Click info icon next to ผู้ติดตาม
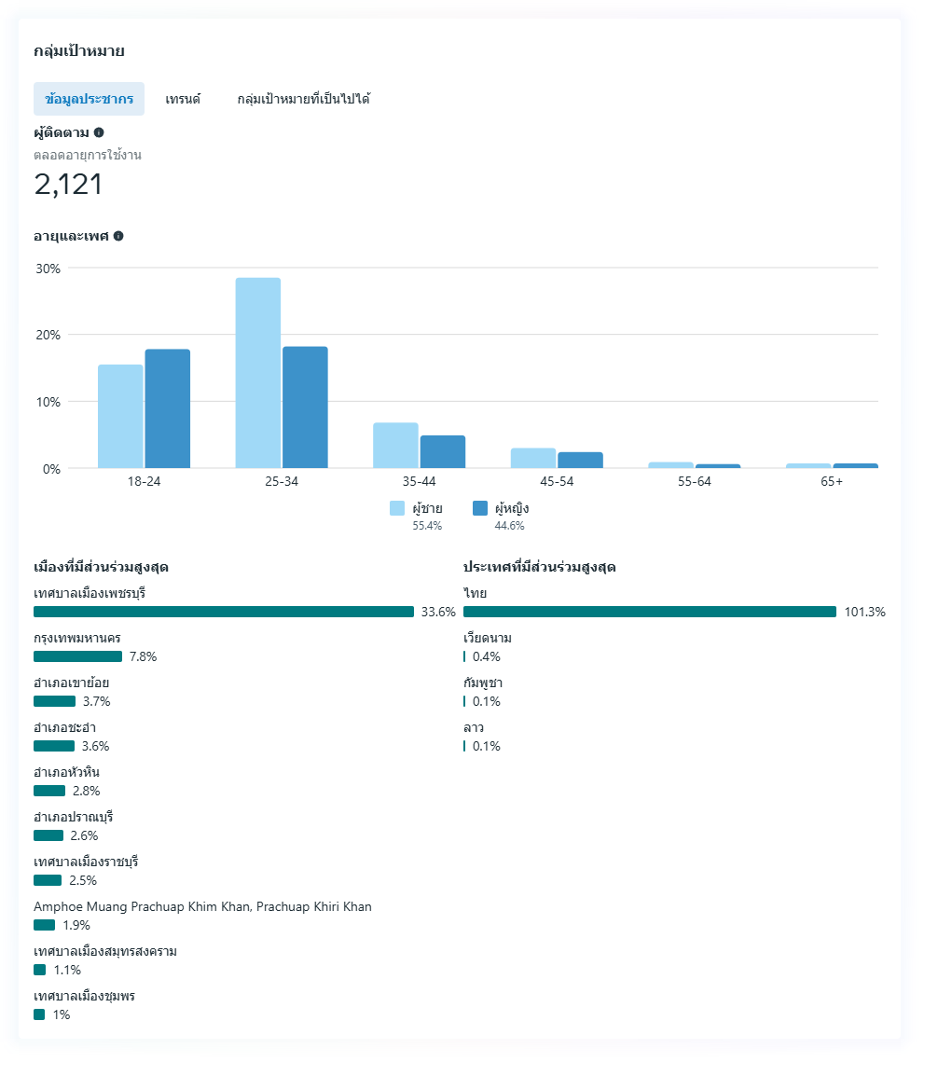This screenshot has height=1076, width=938. click(99, 132)
